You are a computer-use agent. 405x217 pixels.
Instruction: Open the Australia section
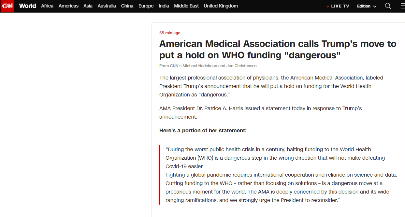click(107, 6)
